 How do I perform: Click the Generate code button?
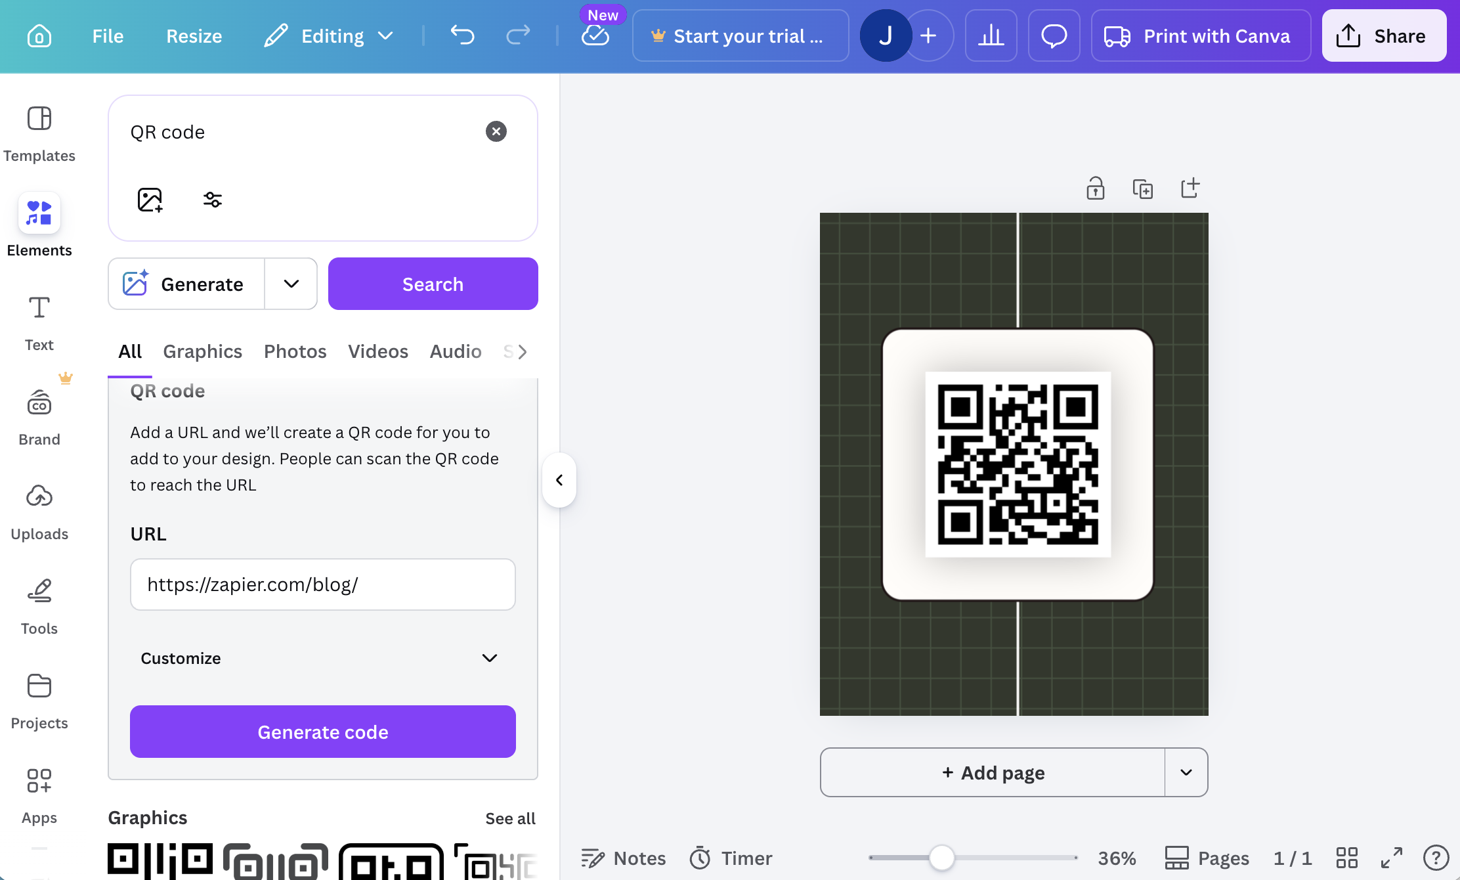pyautogui.click(x=322, y=732)
